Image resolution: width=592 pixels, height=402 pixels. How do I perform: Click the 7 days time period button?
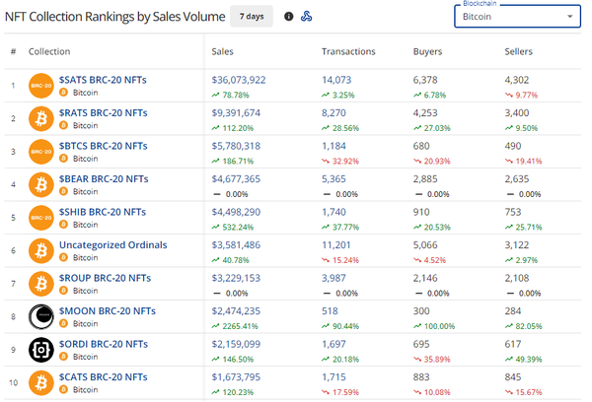point(253,17)
